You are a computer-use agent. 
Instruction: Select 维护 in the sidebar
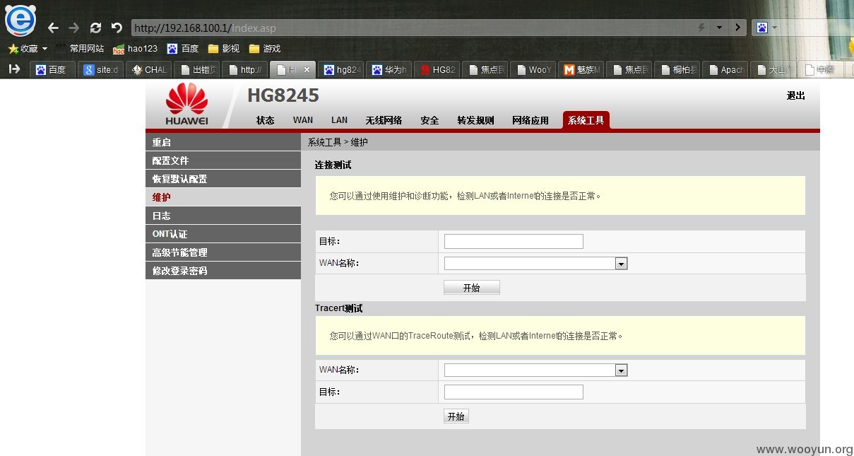(x=223, y=197)
